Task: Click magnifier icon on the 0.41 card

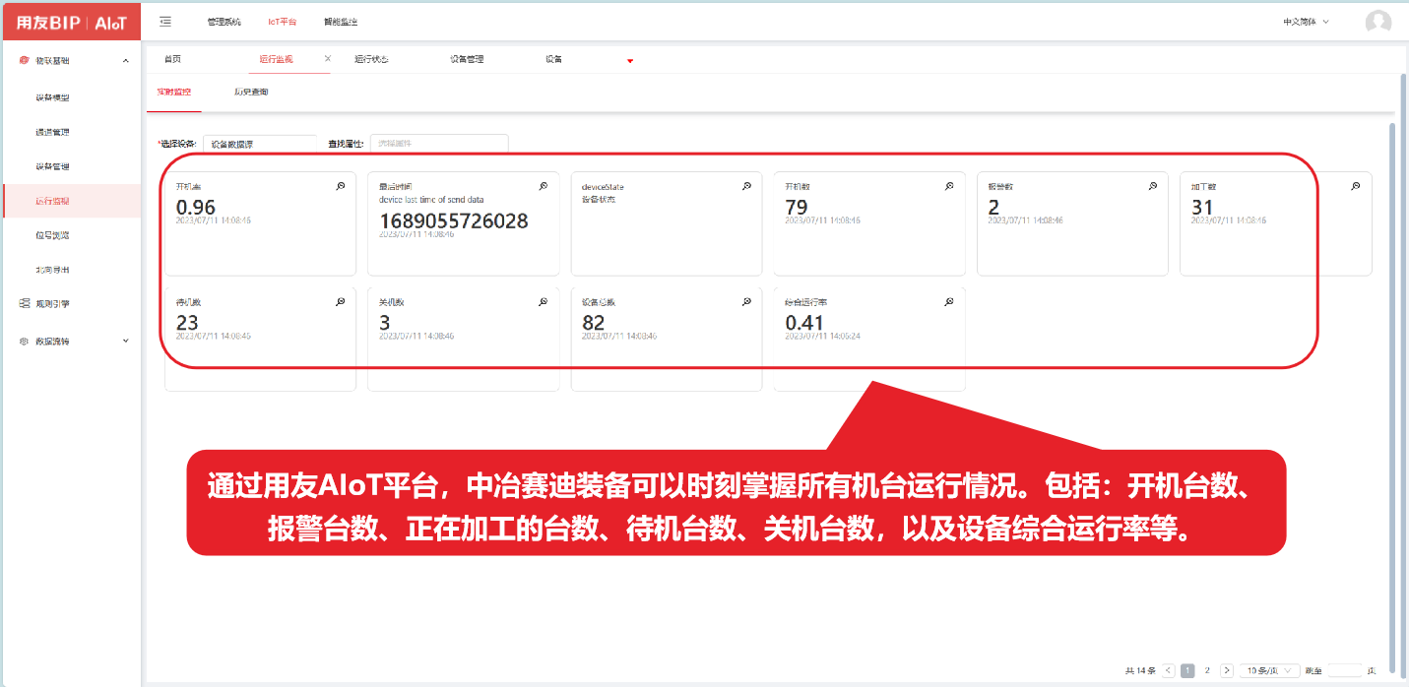Action: coord(949,301)
